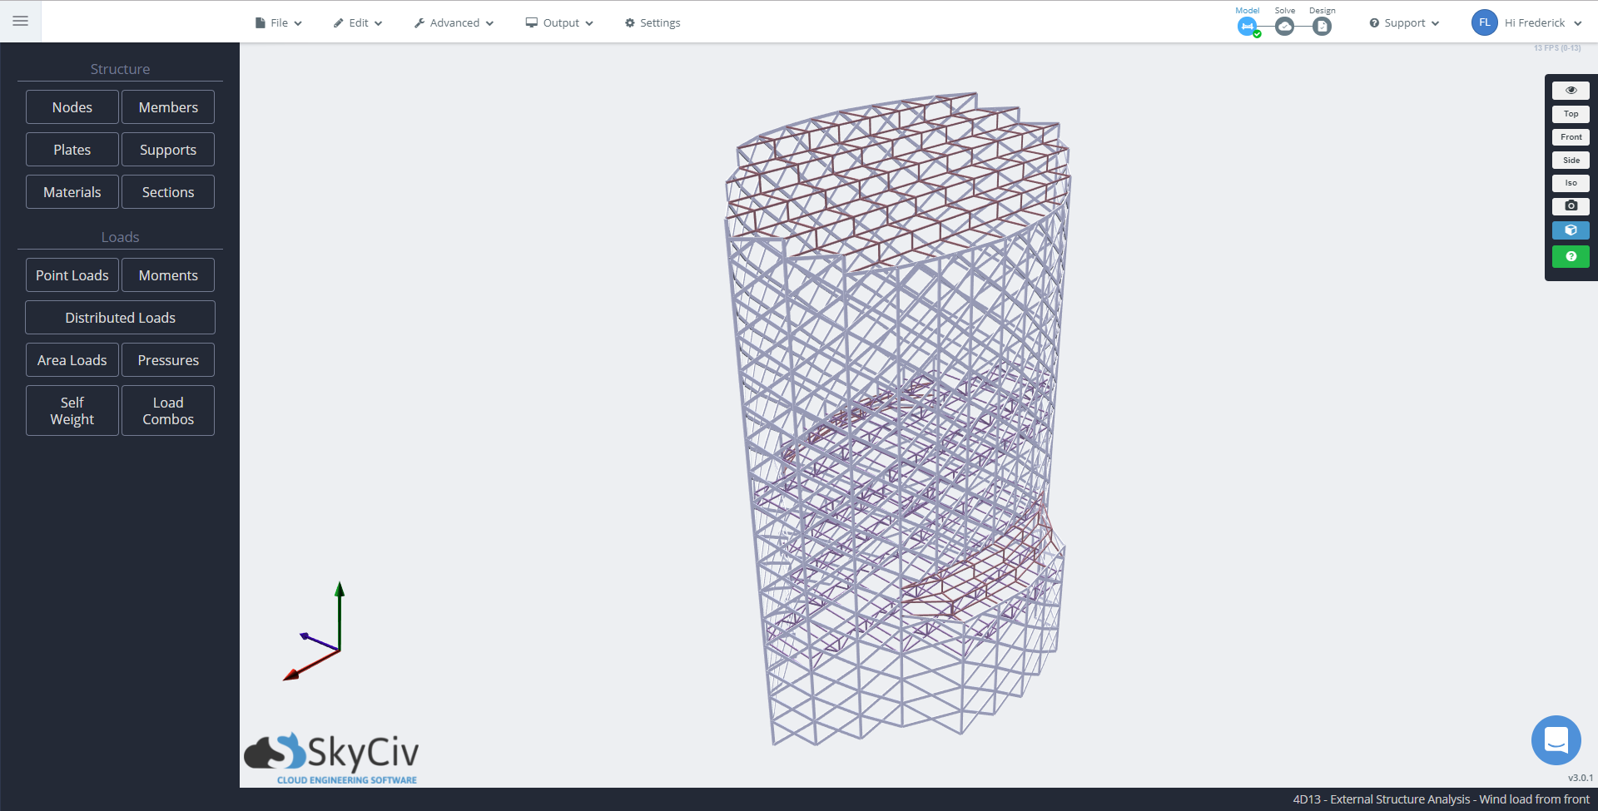Open the Distributed Loads panel
Image resolution: width=1598 pixels, height=811 pixels.
point(120,317)
